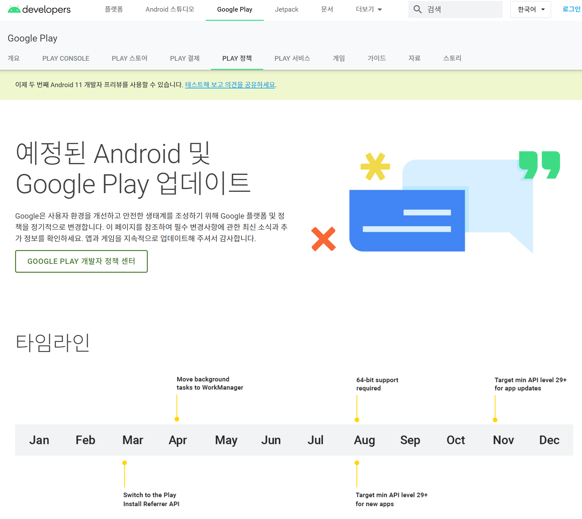Image resolution: width=582 pixels, height=519 pixels.
Task: Click the Android developers logo
Action: click(x=39, y=10)
